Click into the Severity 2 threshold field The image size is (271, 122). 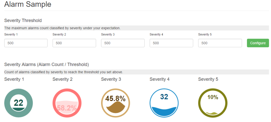(74, 43)
